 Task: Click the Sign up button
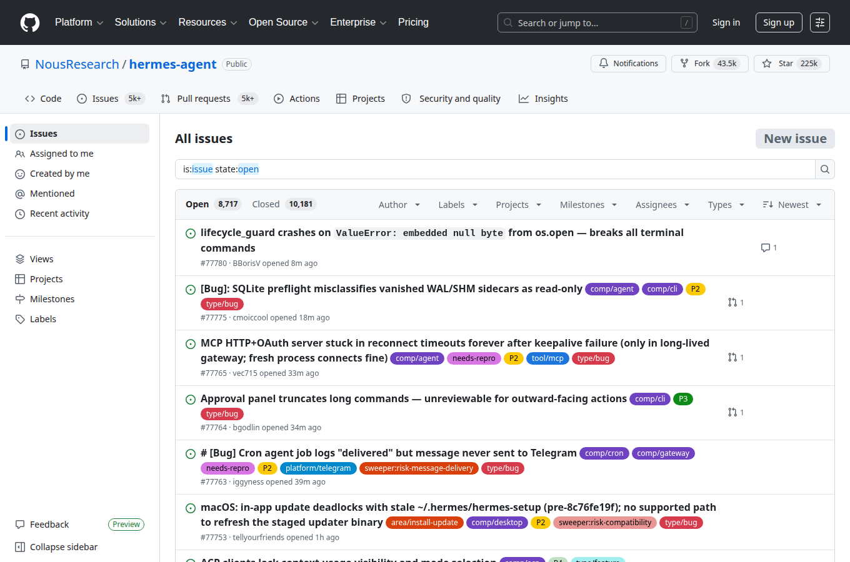click(x=779, y=22)
